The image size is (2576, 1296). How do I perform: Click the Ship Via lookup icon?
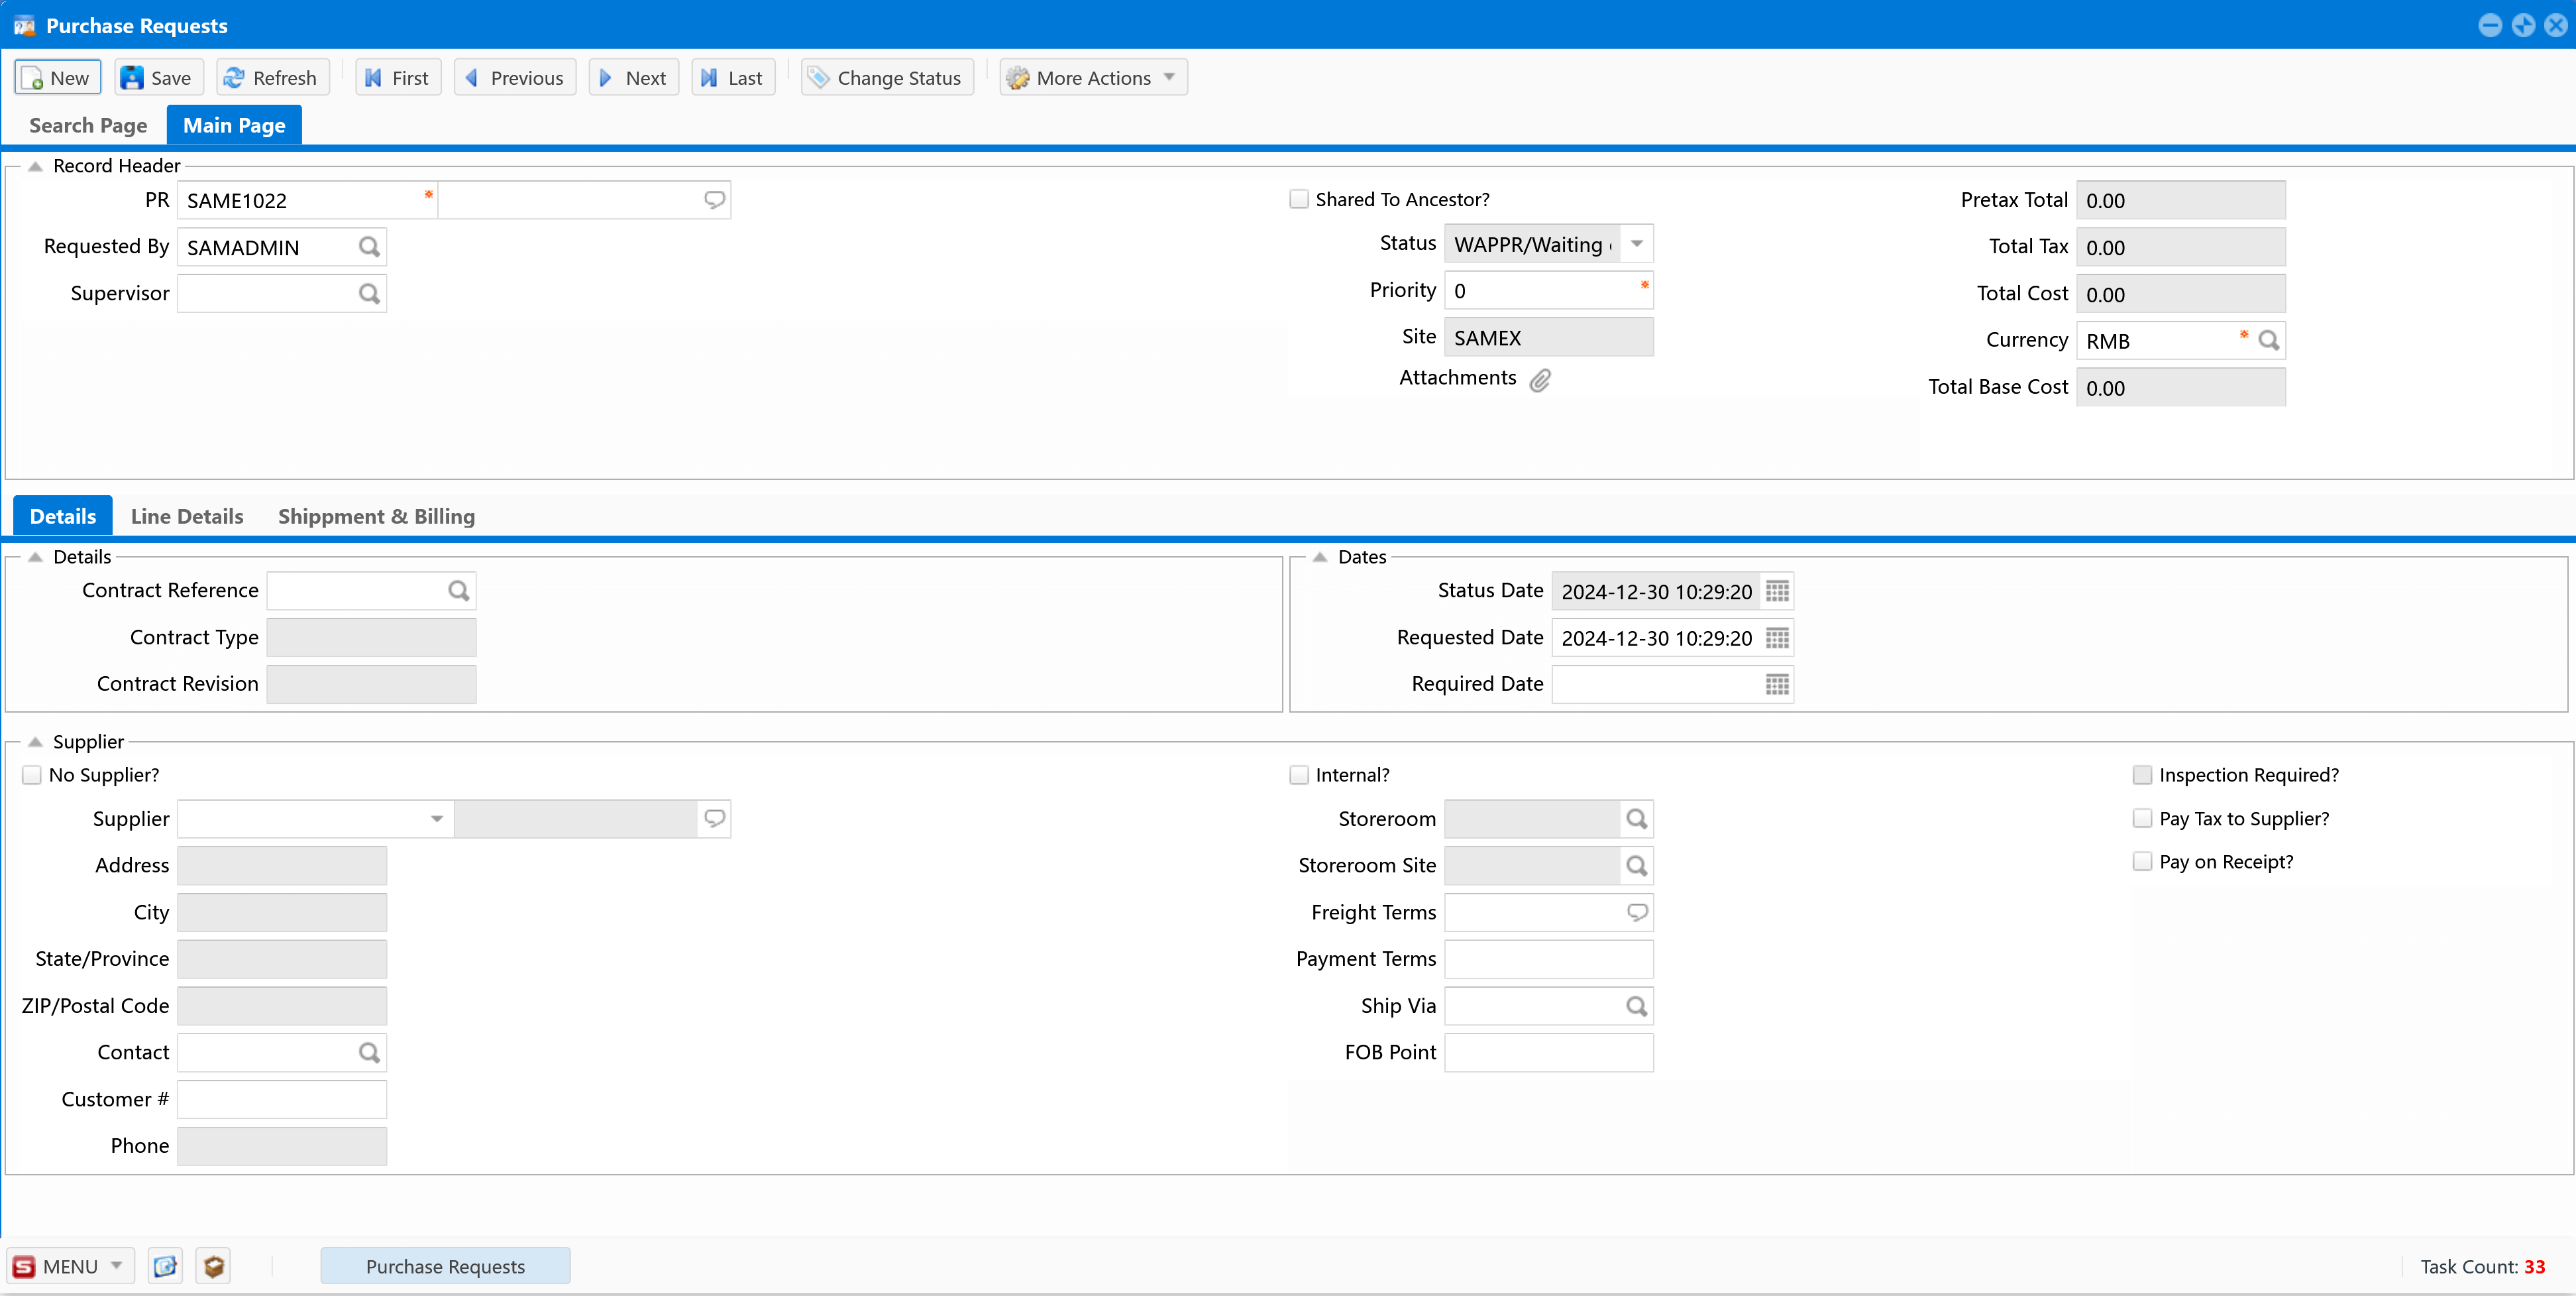1636,1006
